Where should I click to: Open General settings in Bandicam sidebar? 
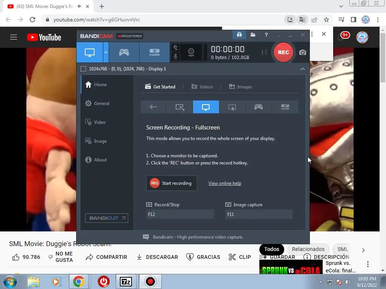click(102, 103)
